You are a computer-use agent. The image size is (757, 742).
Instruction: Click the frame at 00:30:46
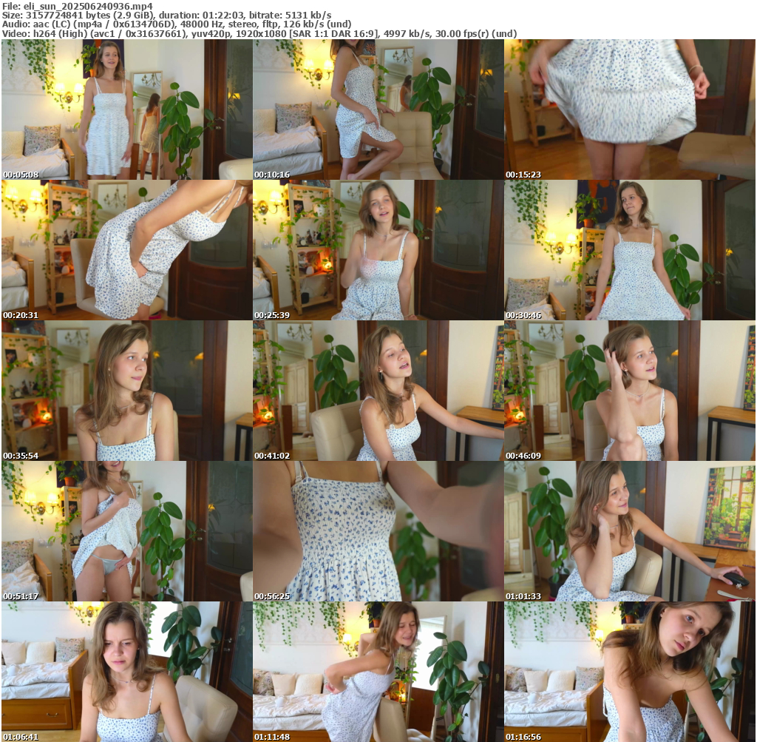point(629,250)
